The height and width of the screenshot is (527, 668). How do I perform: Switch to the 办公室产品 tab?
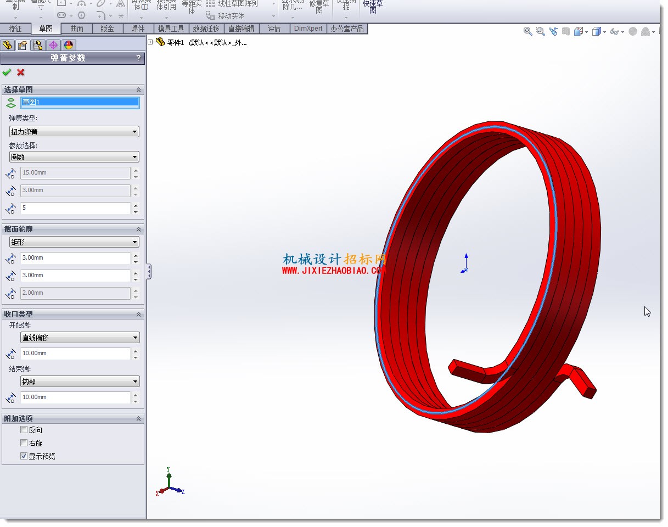pyautogui.click(x=347, y=29)
